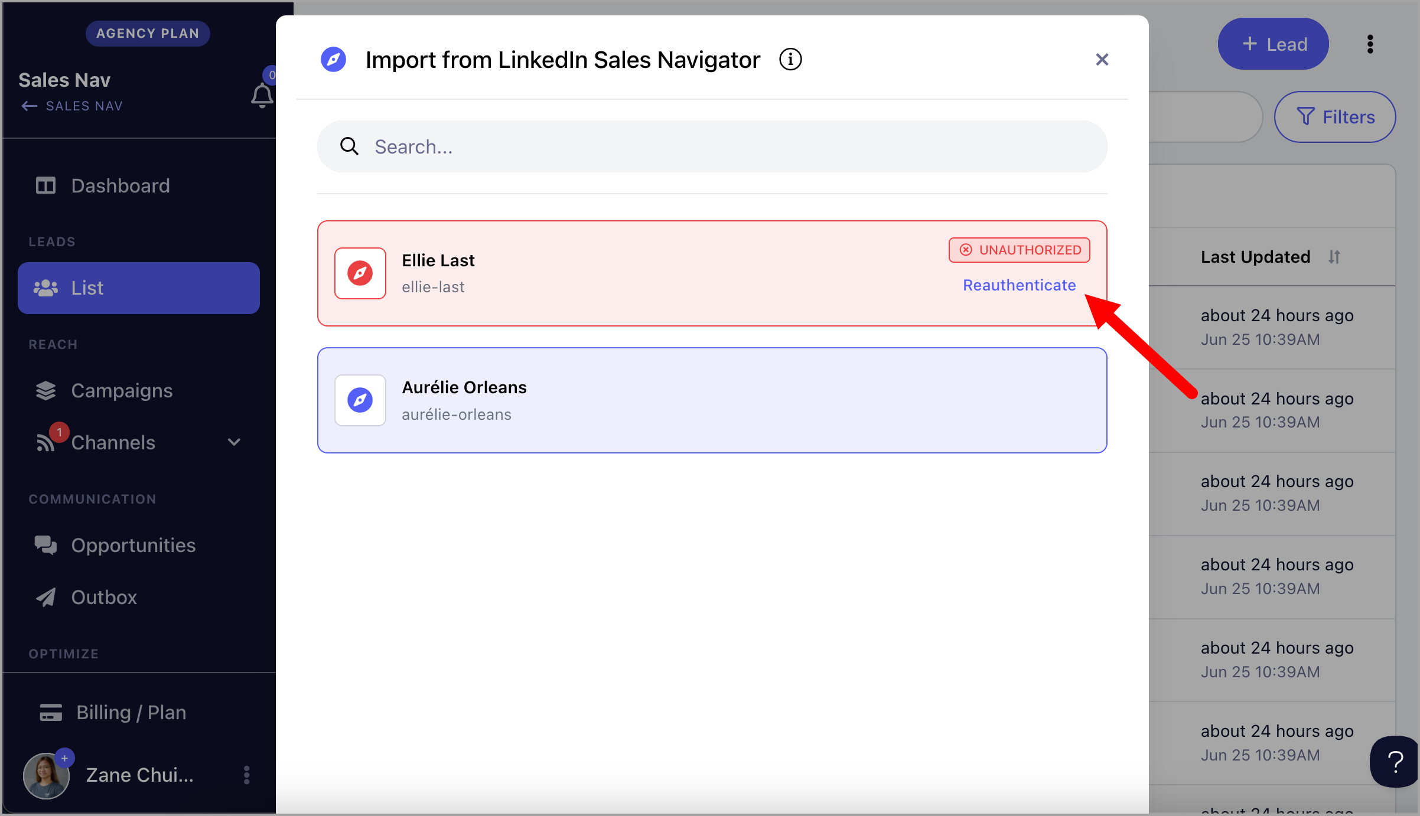The image size is (1420, 816).
Task: Open the options menu beside Zane Chui
Action: [x=246, y=775]
